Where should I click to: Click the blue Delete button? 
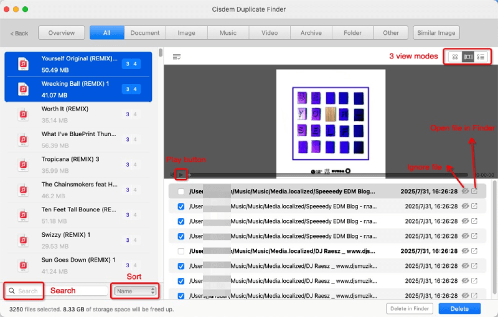click(459, 308)
